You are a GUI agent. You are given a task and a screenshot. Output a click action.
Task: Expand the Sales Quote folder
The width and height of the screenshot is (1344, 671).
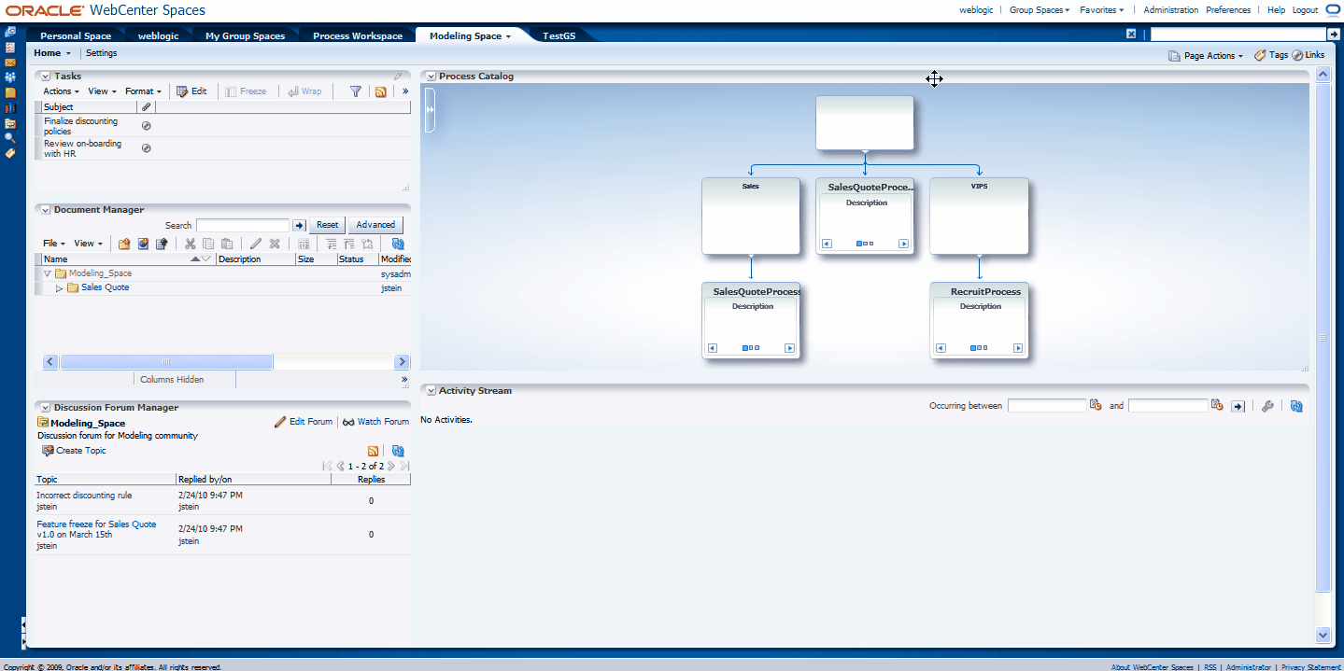pyautogui.click(x=60, y=288)
